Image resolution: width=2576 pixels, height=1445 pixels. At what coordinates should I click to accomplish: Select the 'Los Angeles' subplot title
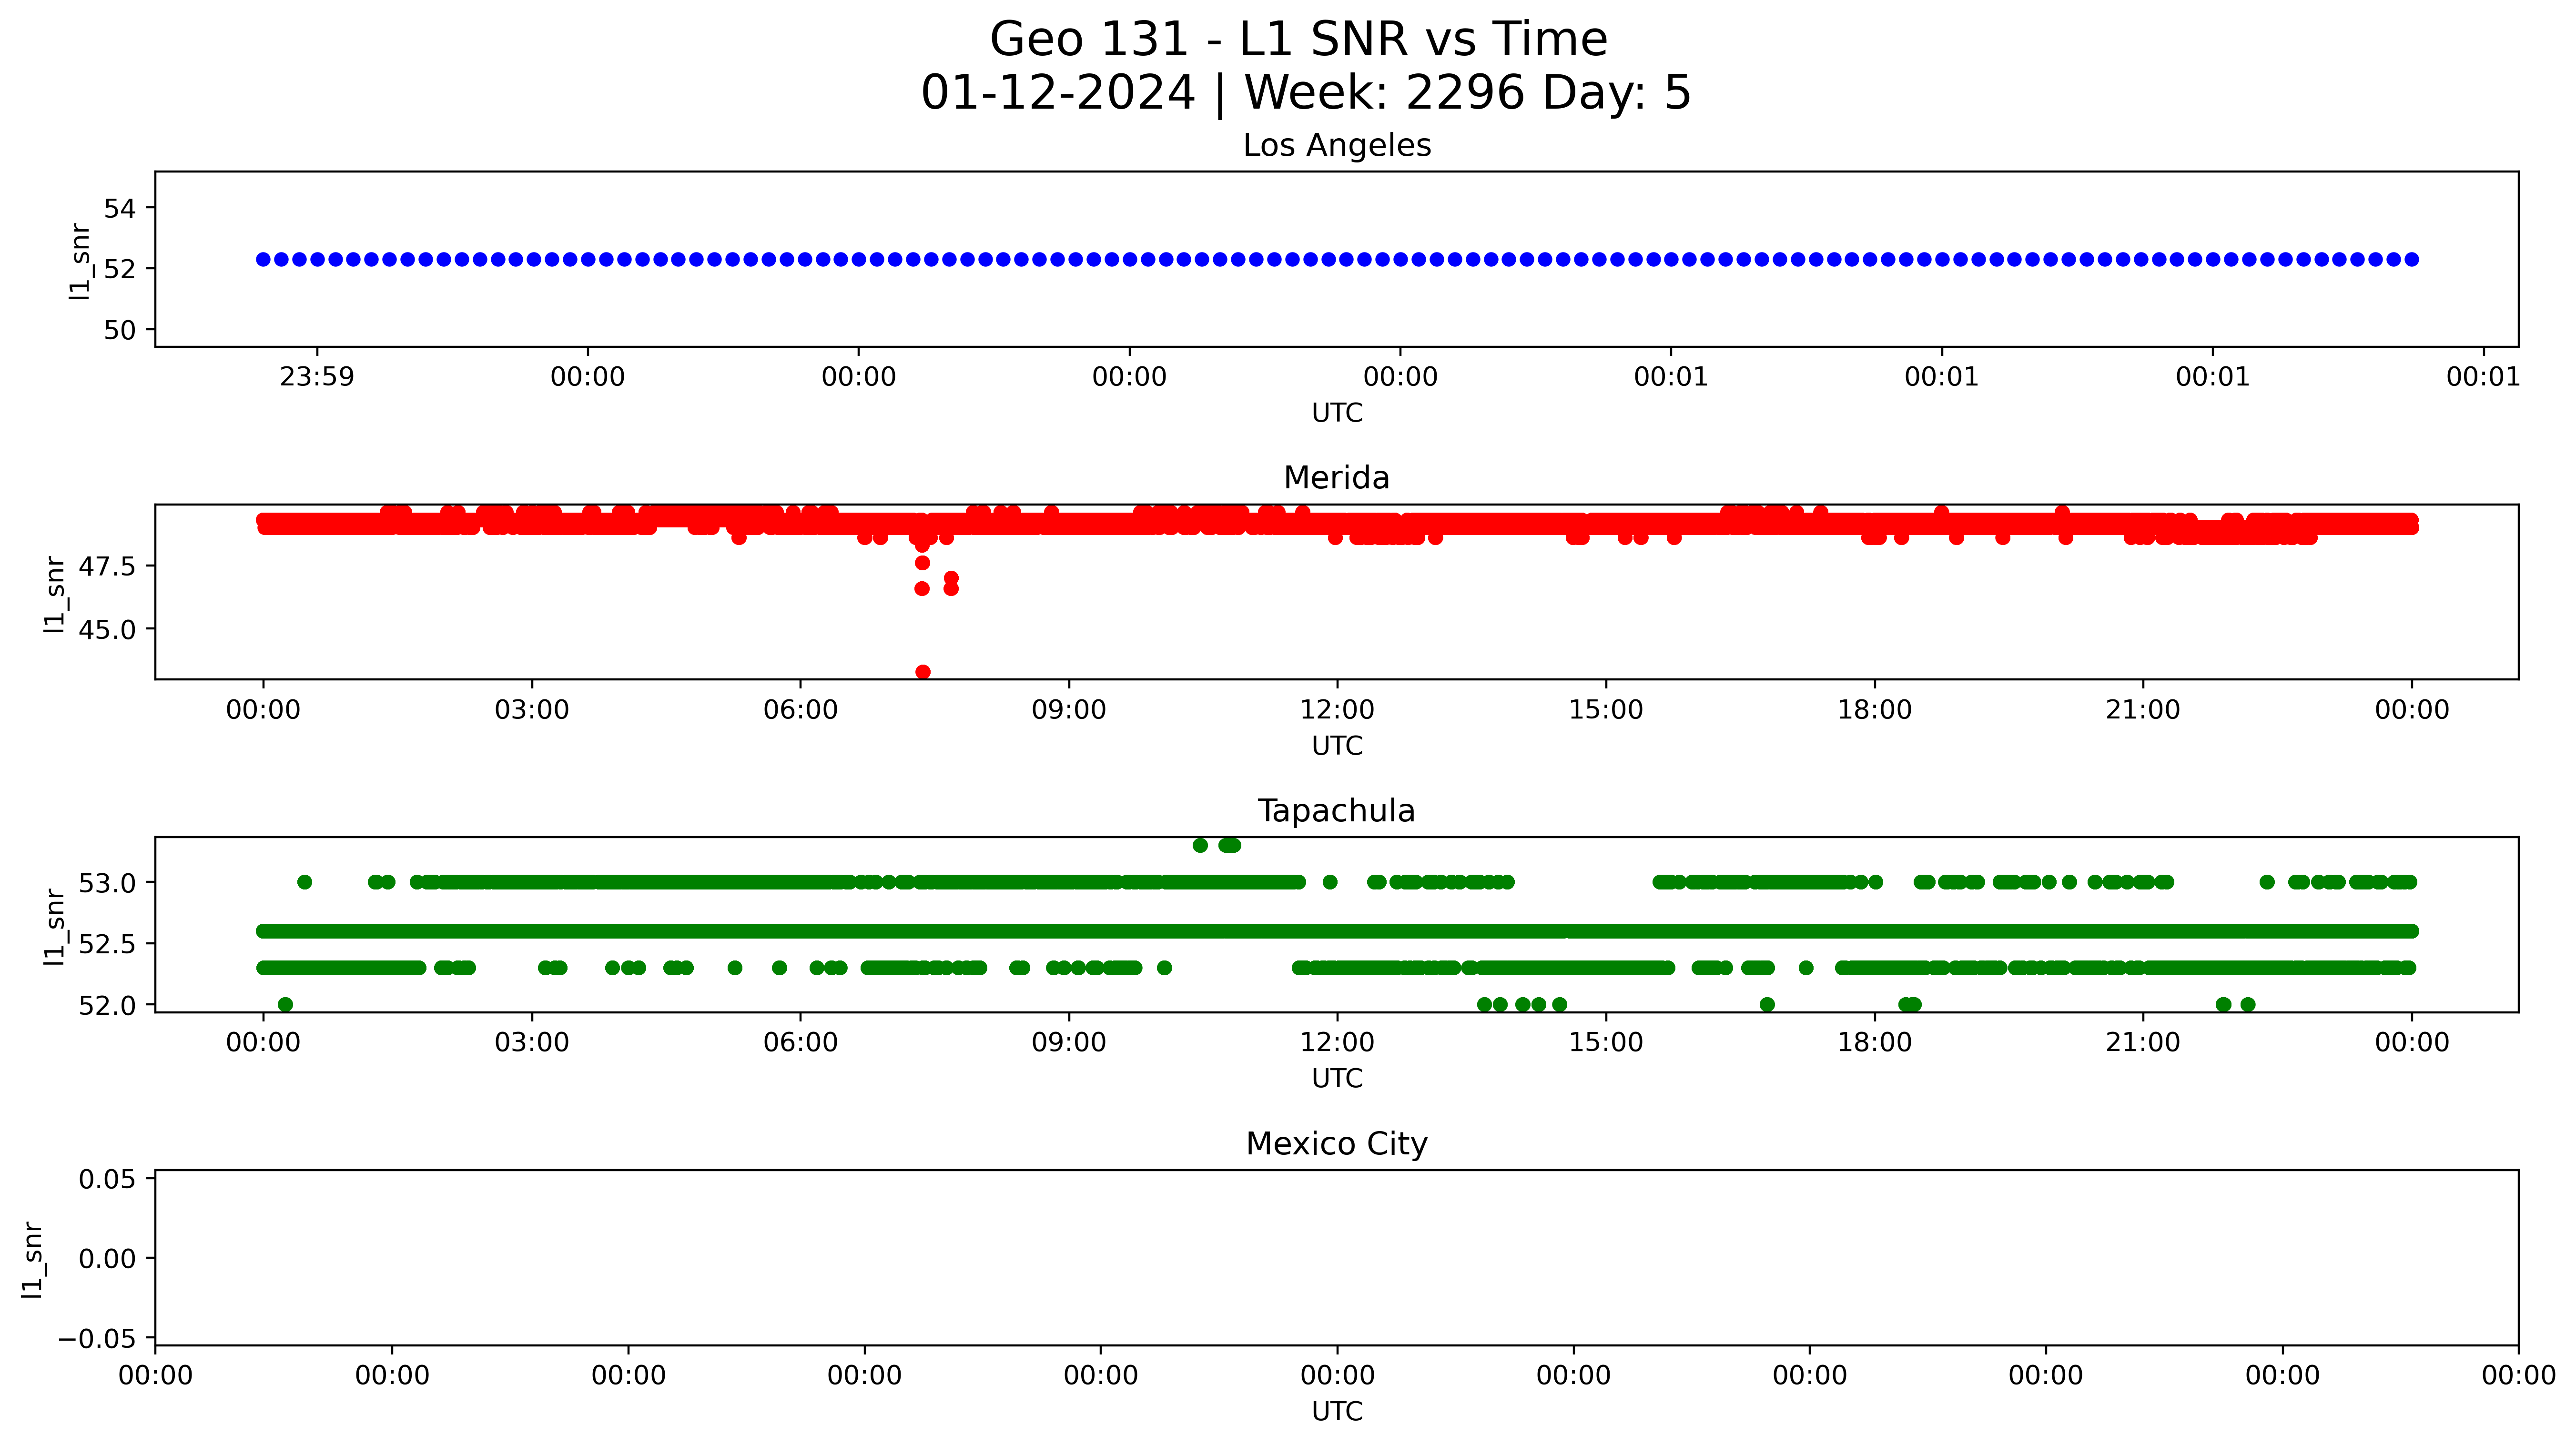[x=1337, y=145]
